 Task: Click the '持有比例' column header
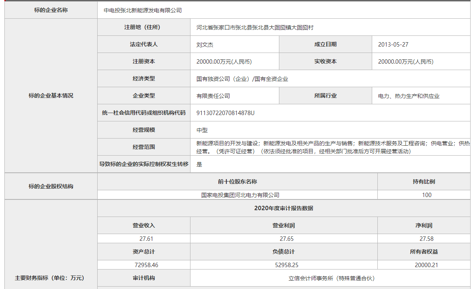pos(424,182)
